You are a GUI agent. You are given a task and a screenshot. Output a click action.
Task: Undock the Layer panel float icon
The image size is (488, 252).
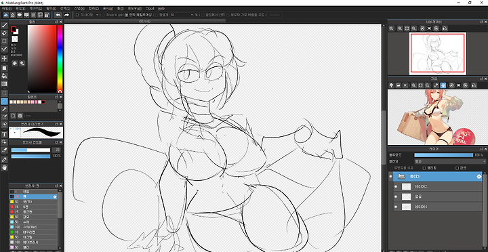(482, 149)
